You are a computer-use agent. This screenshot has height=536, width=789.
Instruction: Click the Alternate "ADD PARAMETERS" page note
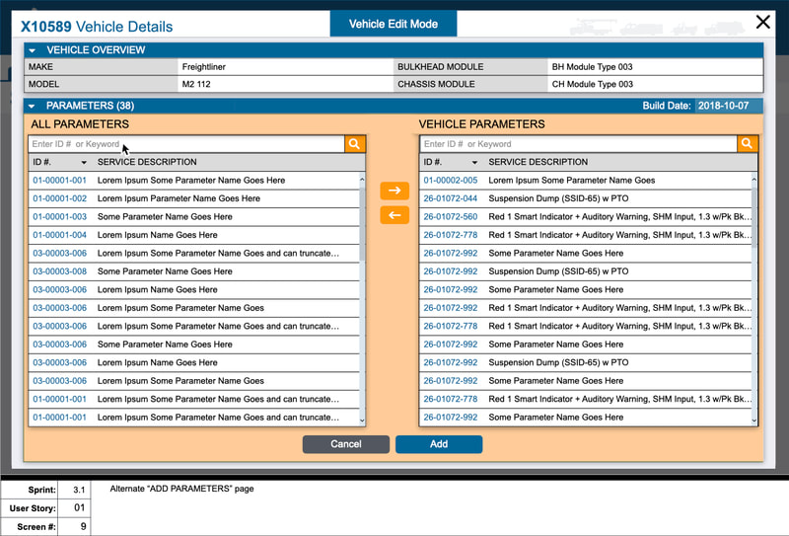tap(181, 489)
